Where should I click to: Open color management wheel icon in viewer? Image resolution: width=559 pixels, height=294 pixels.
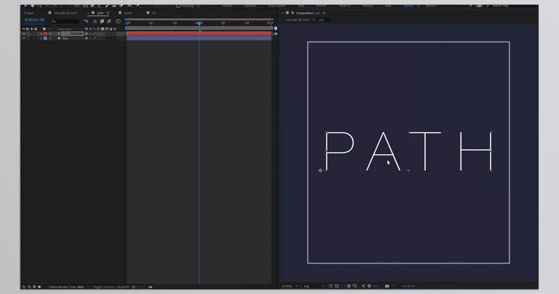pos(363,286)
